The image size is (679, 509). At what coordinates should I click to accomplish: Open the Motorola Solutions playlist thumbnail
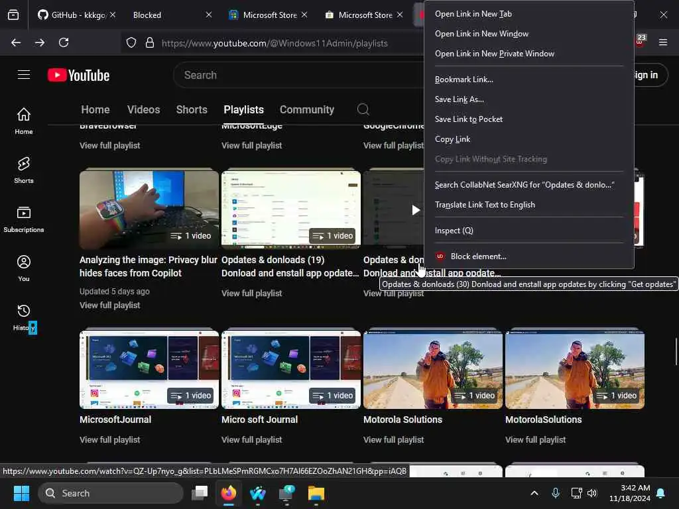433,370
